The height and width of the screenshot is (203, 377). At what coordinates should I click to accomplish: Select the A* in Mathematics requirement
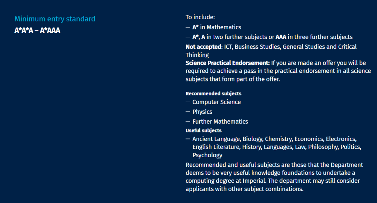coord(216,27)
